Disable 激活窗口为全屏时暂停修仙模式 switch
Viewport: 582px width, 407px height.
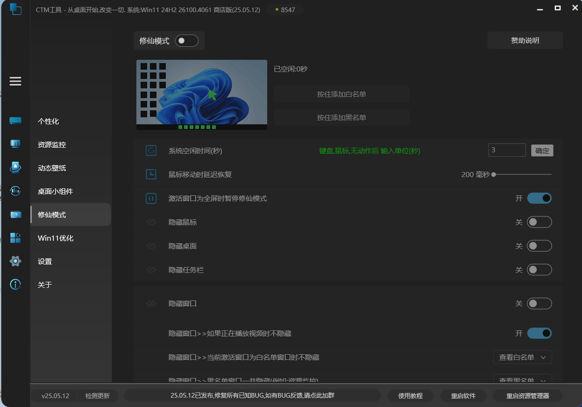click(x=539, y=198)
